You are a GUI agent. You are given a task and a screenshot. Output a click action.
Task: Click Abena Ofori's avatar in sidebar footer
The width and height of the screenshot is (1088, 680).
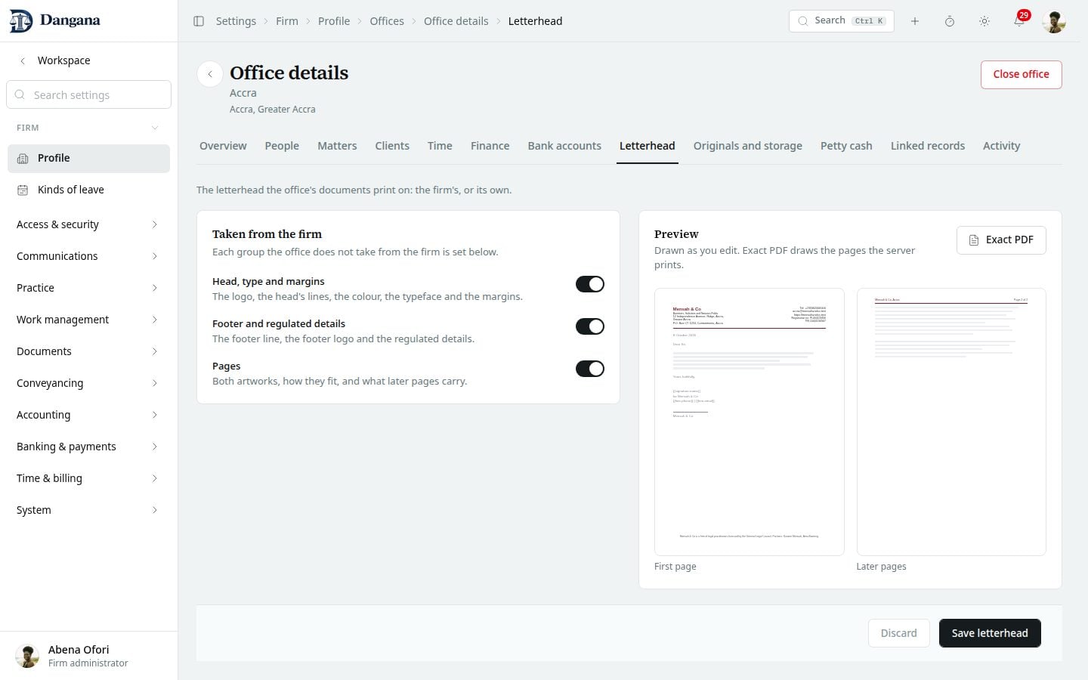(27, 656)
